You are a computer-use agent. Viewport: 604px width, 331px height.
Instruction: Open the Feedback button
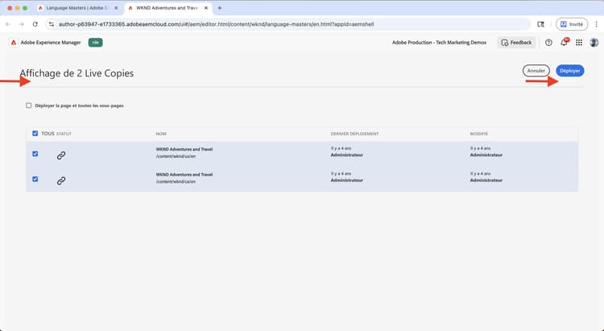(516, 43)
